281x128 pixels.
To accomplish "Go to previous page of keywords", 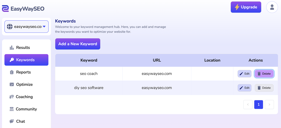I will (248, 105).
